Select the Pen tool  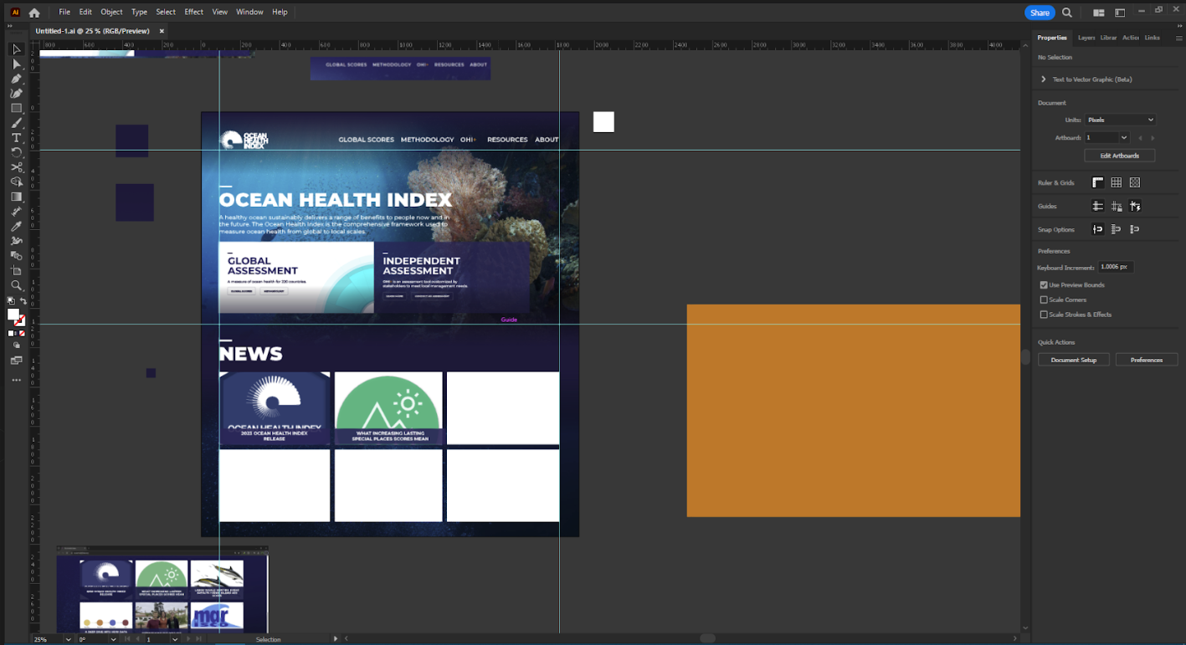[x=16, y=79]
